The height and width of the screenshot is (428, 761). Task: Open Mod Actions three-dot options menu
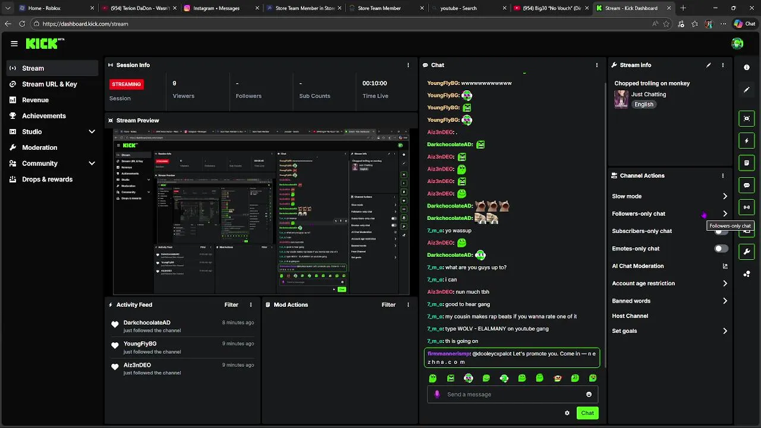tap(408, 304)
